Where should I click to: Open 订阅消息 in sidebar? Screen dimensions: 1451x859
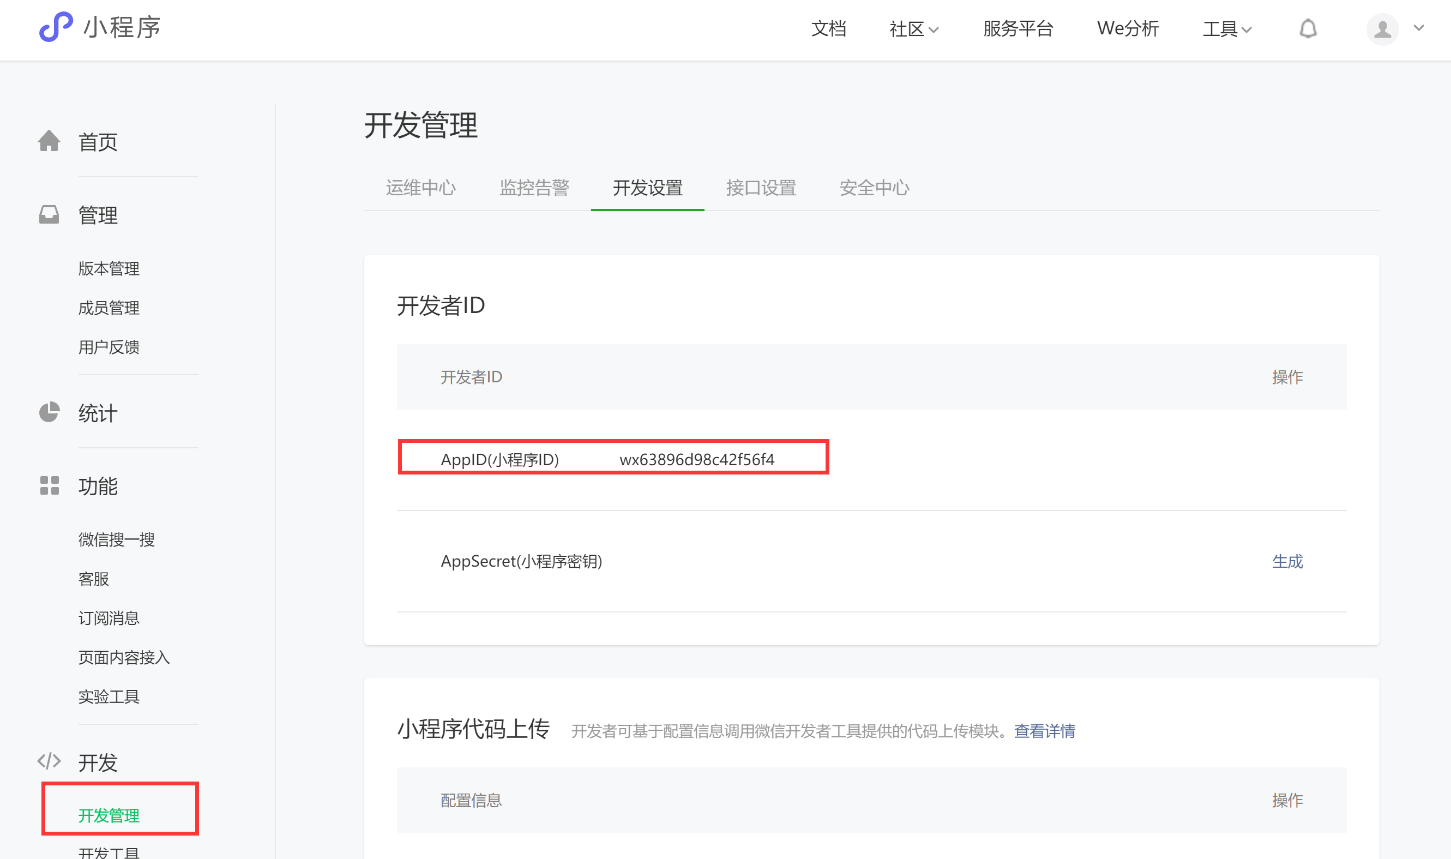click(109, 618)
